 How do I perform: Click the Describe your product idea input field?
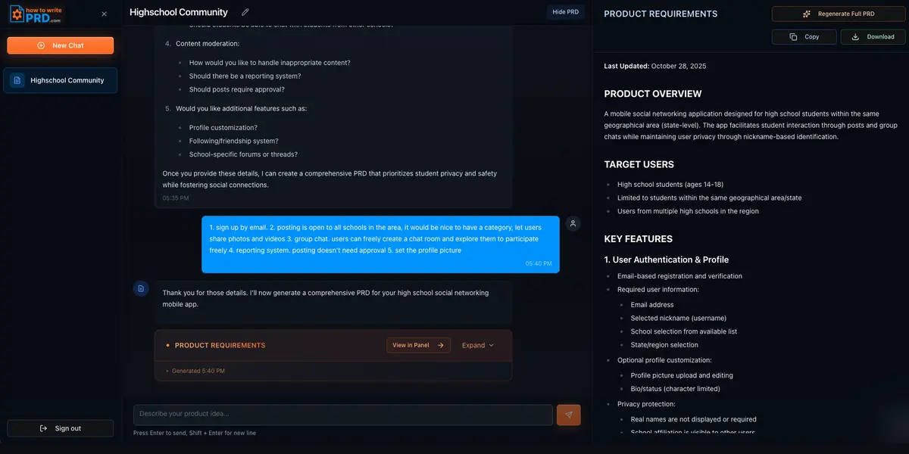click(x=341, y=414)
